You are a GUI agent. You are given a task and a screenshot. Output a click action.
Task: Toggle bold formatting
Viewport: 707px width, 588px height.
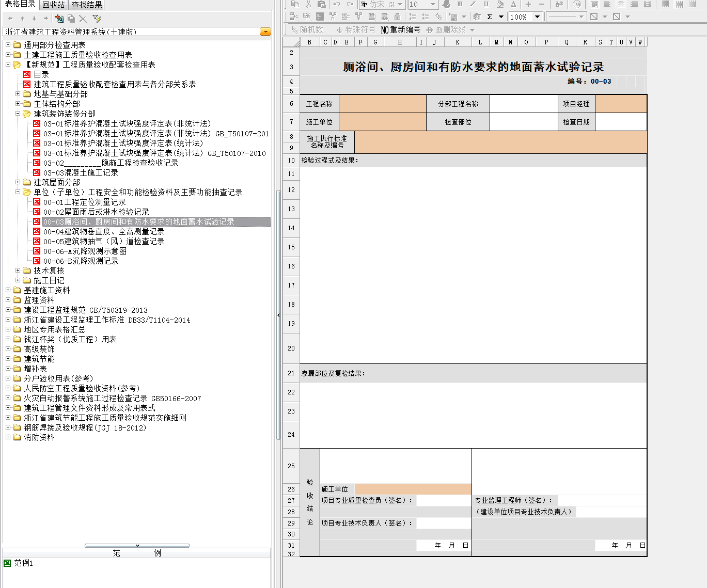click(x=460, y=4)
